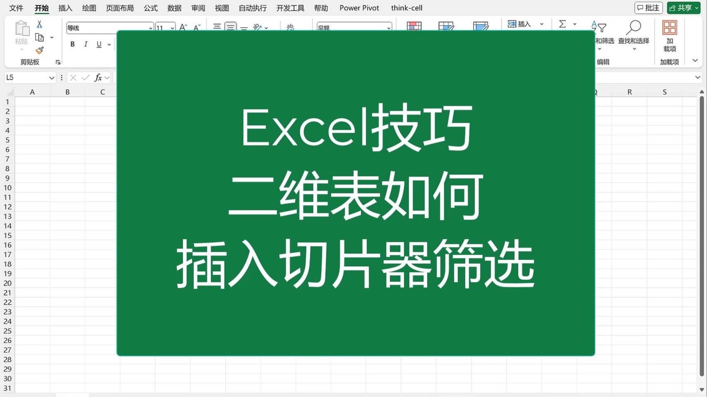Toggle bold formatting
The width and height of the screenshot is (707, 397).
click(x=72, y=44)
